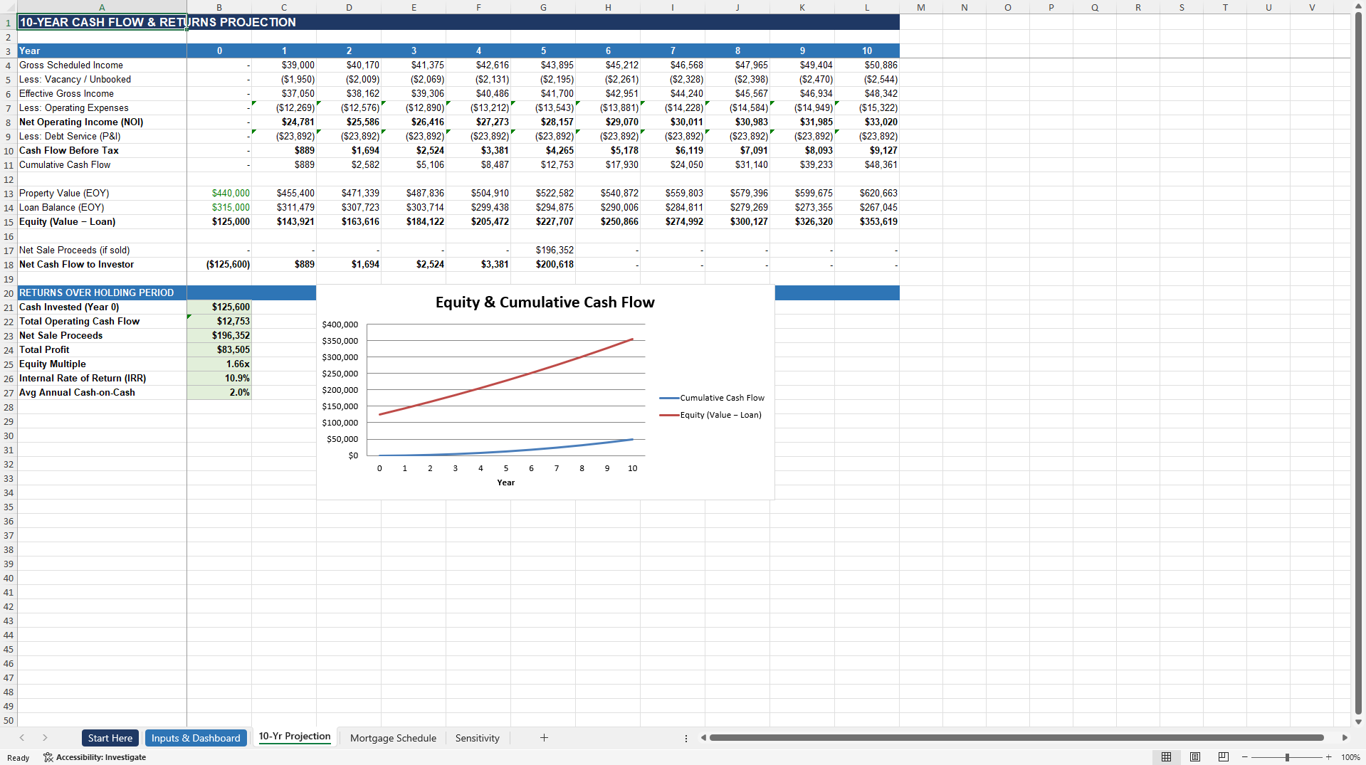The image size is (1366, 765).
Task: Select the Less: Debt Service (P&I) label
Action: [102, 136]
